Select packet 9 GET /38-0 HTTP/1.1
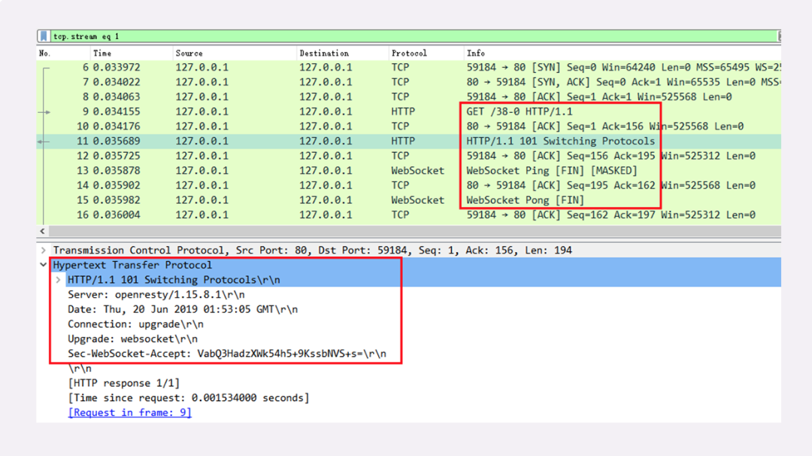The image size is (812, 456). (408, 111)
